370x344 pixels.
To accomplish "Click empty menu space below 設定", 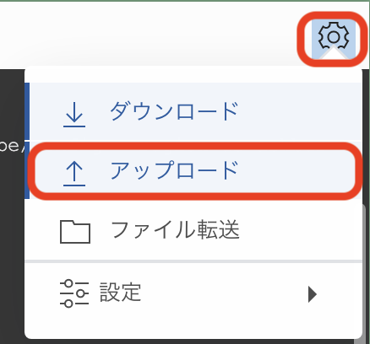I will tap(193, 325).
